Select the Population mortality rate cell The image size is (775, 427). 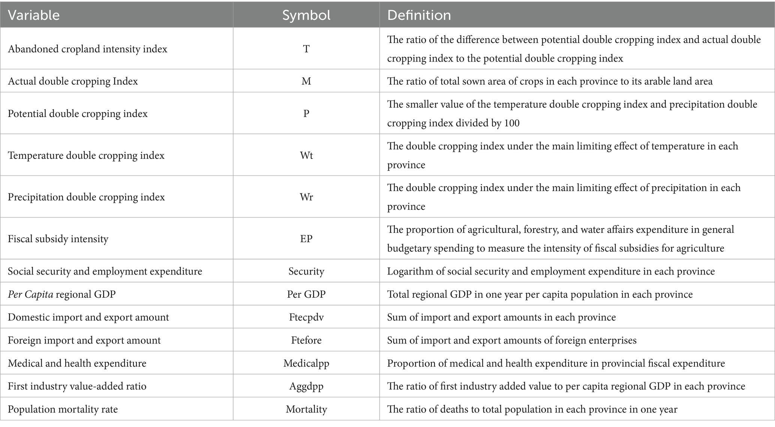click(x=63, y=409)
